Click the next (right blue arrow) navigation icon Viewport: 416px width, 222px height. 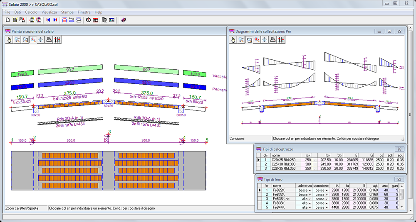[x=55, y=20]
